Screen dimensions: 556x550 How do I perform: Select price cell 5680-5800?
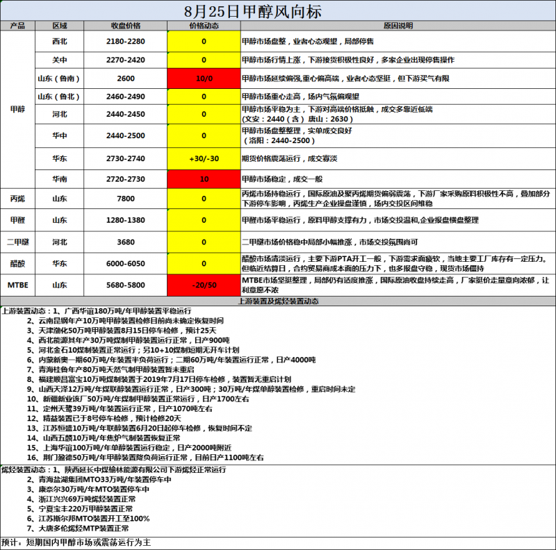tap(126, 285)
